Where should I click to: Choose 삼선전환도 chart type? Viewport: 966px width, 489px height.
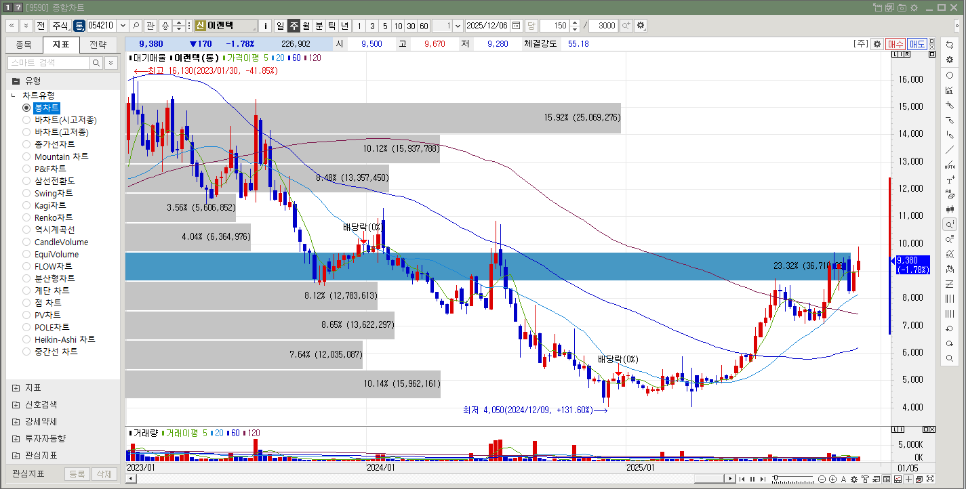pos(26,181)
